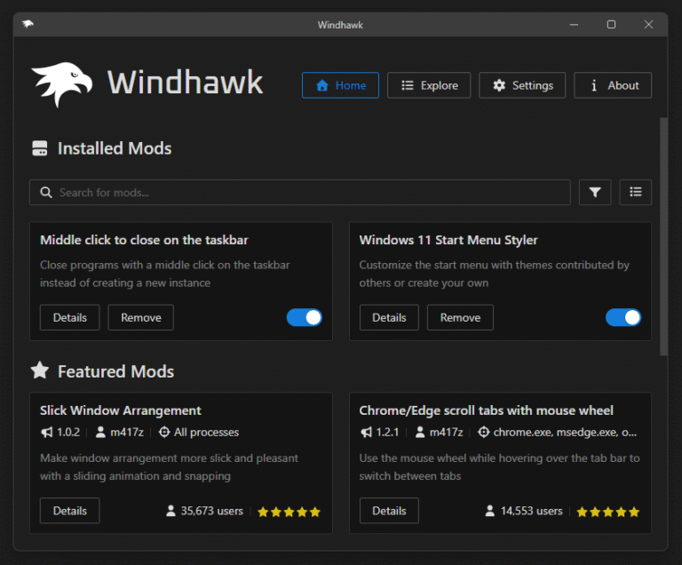Minimize the Windhawk window
This screenshot has height=565, width=682.
tap(575, 24)
